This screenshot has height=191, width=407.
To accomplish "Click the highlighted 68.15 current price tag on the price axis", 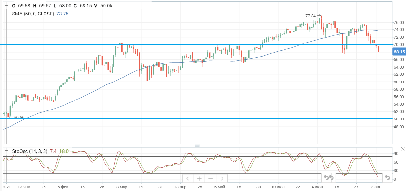I will coord(399,52).
